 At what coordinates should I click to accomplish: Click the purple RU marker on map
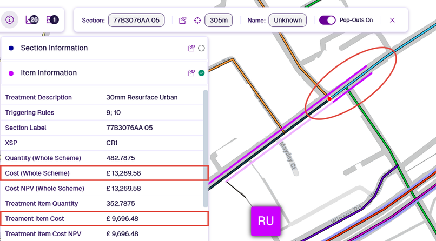click(266, 221)
